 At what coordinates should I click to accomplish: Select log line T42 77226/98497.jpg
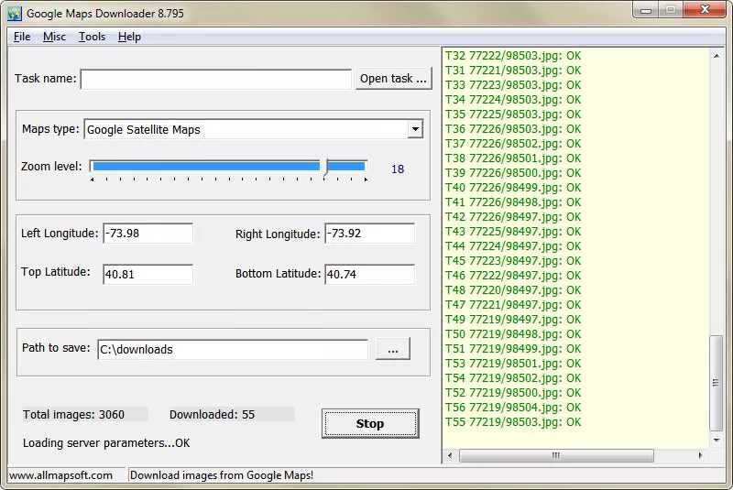pyautogui.click(x=513, y=217)
